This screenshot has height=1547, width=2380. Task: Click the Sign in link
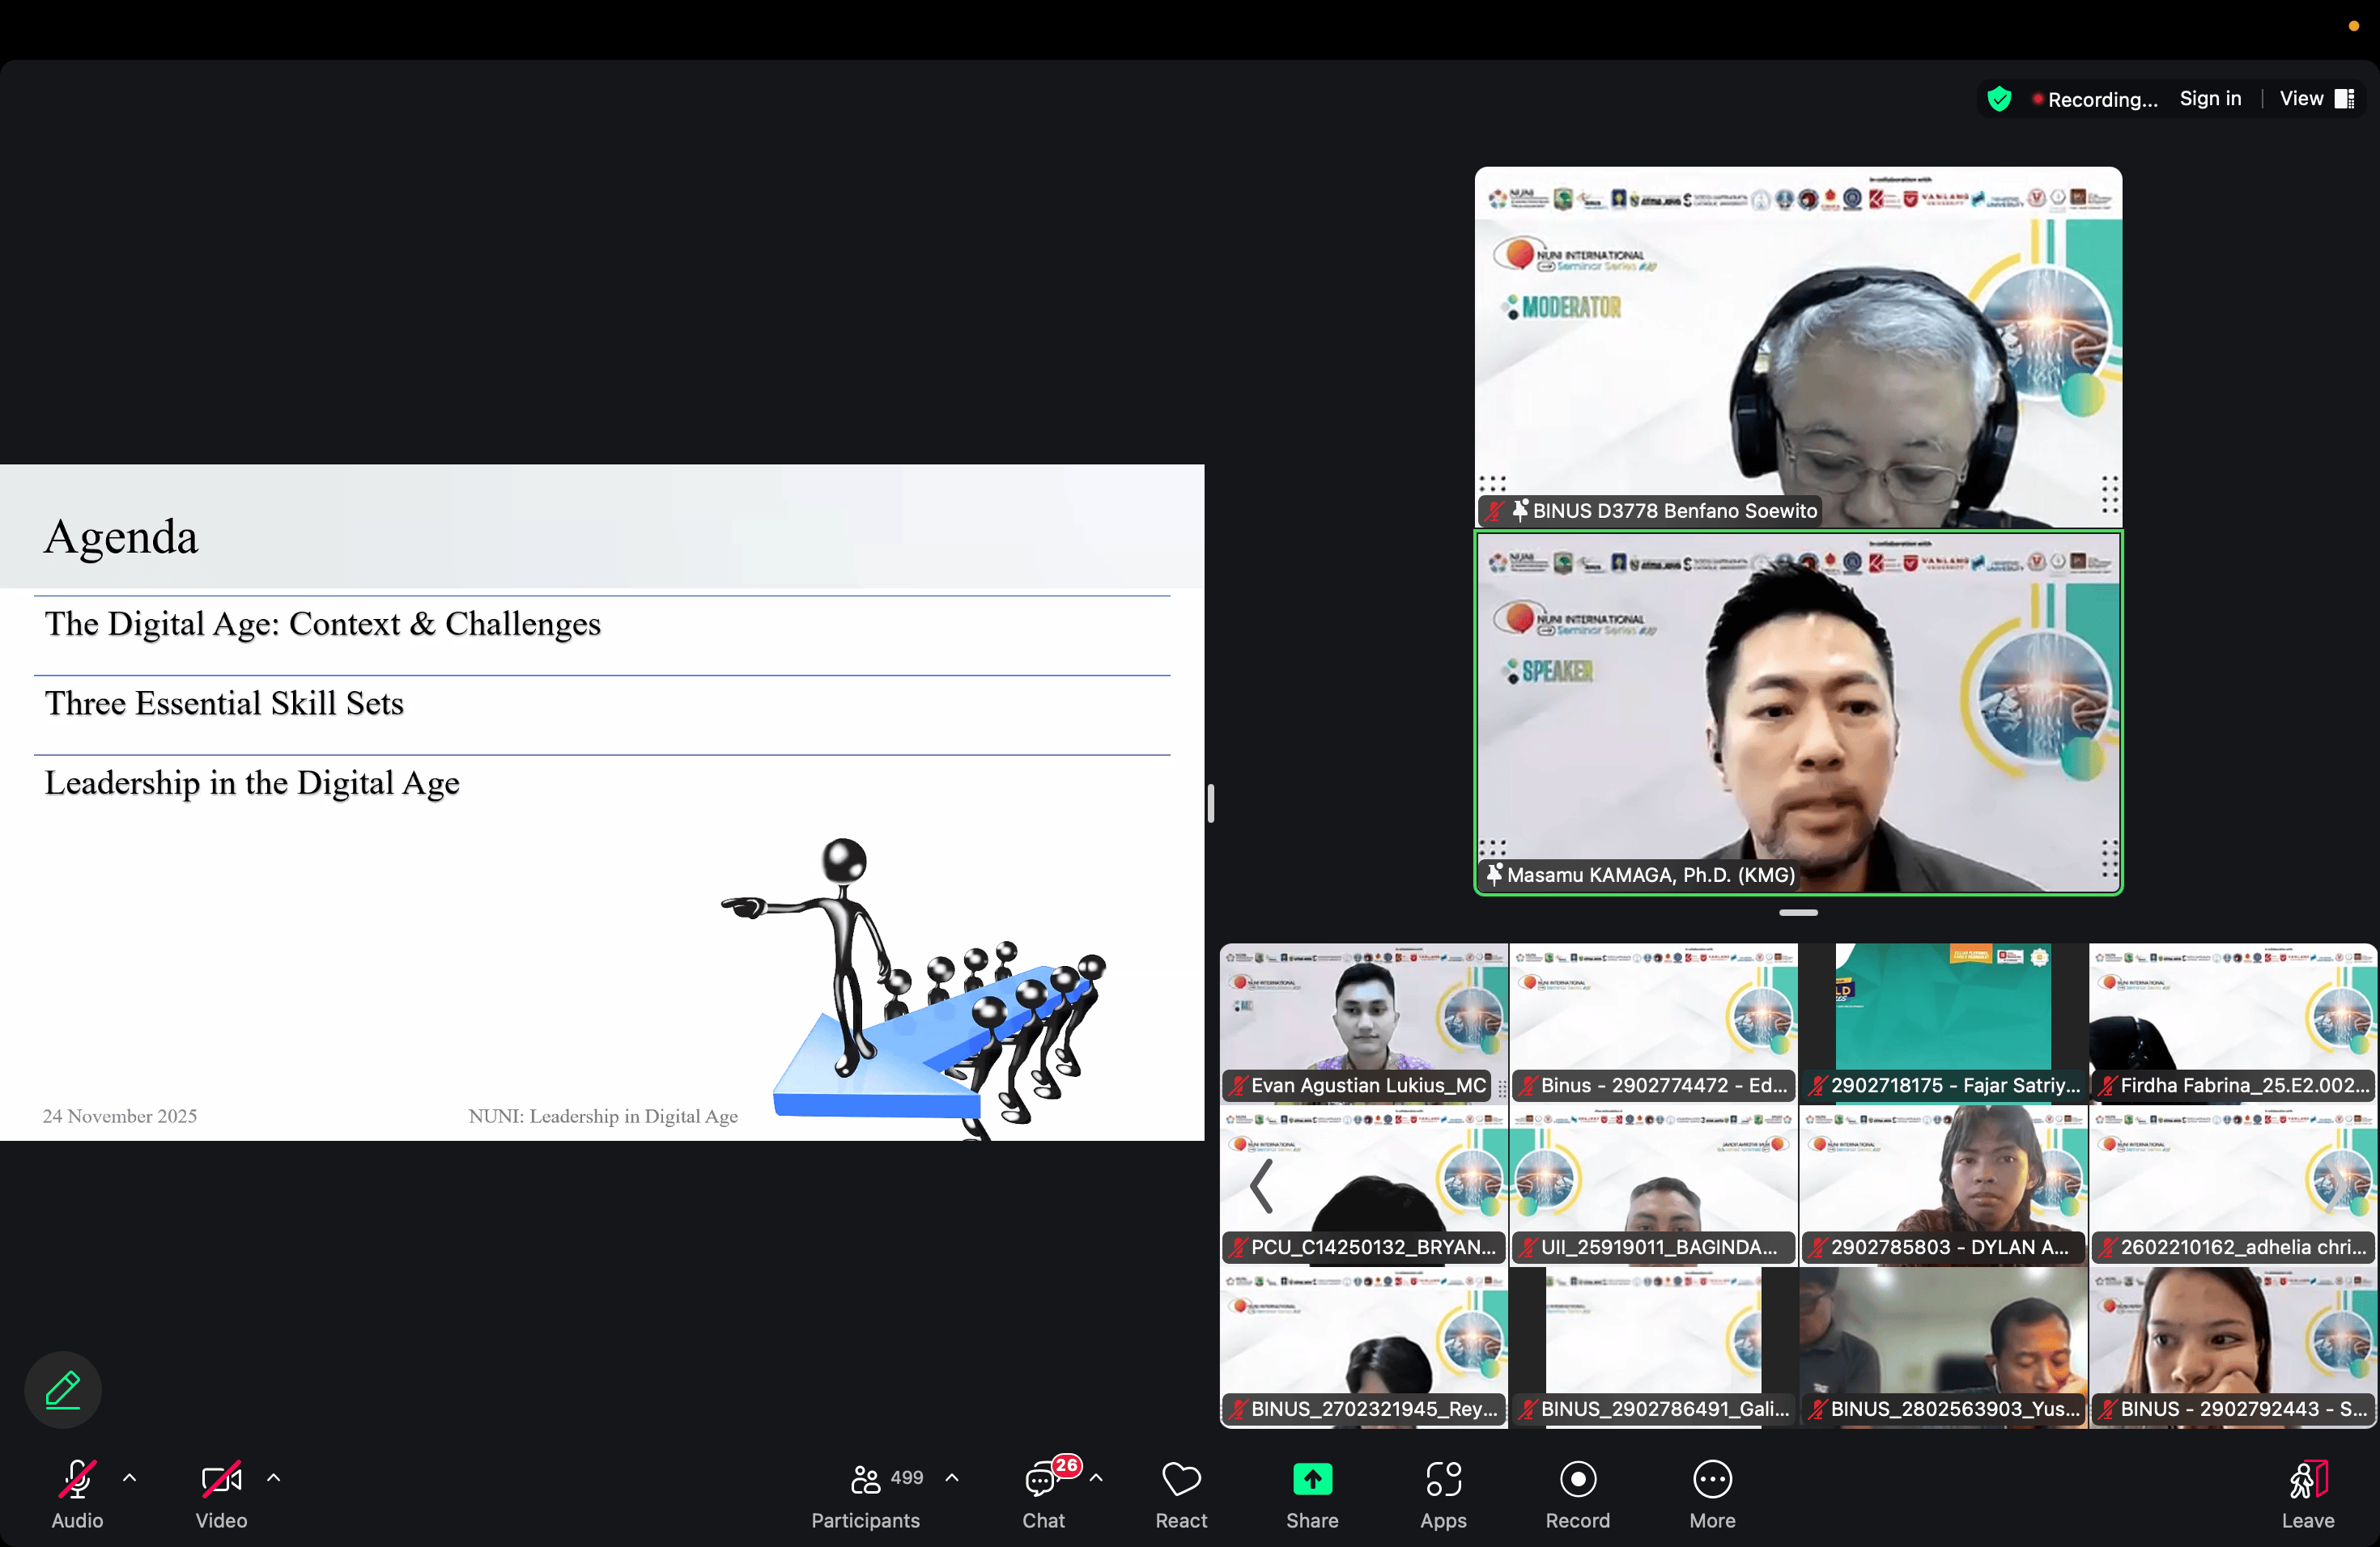(2210, 99)
